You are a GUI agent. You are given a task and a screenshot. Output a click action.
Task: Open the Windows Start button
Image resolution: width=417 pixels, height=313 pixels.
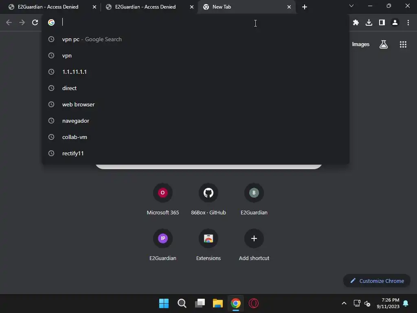(x=164, y=303)
